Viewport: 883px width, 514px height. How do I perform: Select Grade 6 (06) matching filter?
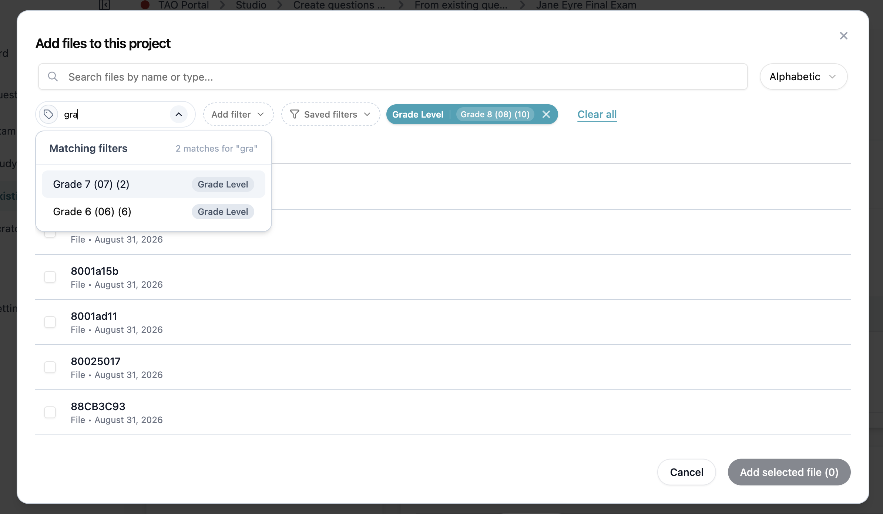click(x=154, y=212)
